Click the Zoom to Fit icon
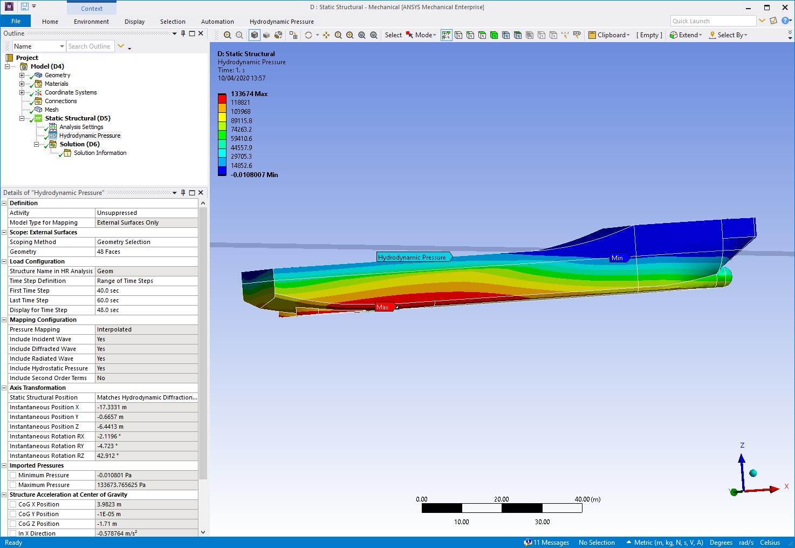The image size is (795, 548). click(362, 35)
